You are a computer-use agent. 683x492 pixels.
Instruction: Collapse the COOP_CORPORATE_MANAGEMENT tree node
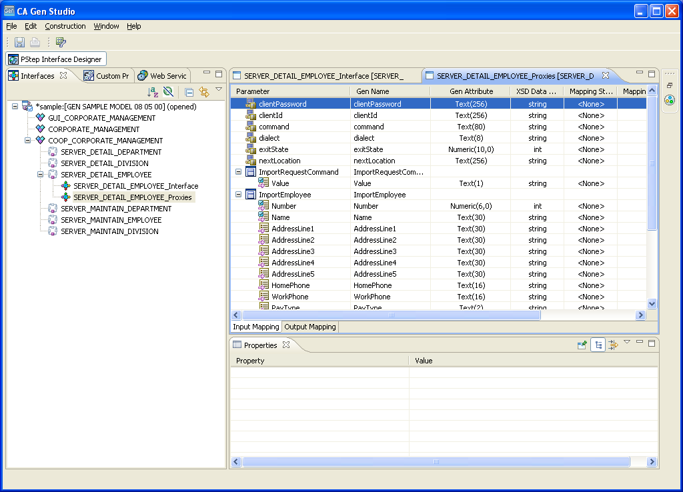29,141
